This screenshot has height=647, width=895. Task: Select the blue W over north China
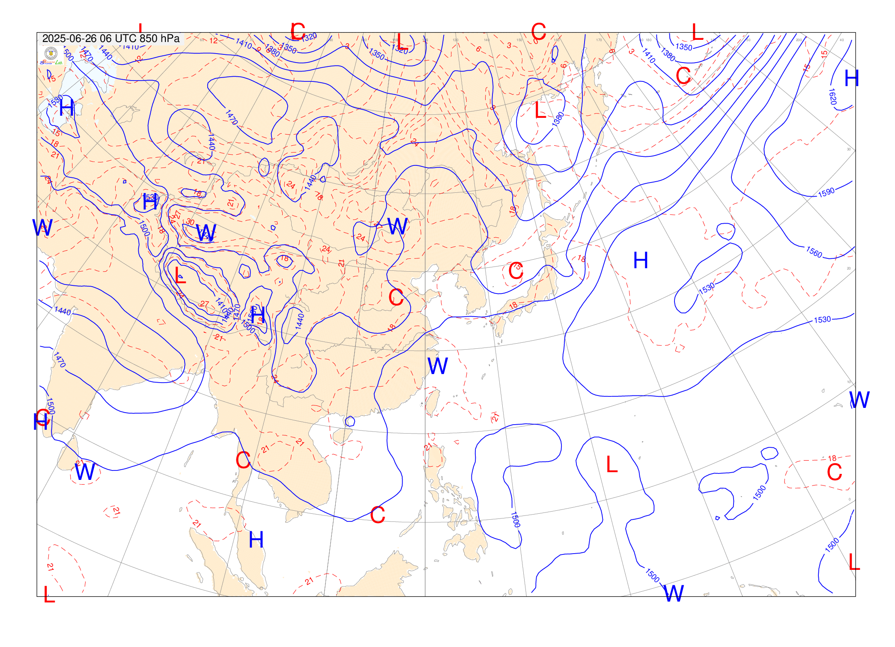pyautogui.click(x=397, y=226)
